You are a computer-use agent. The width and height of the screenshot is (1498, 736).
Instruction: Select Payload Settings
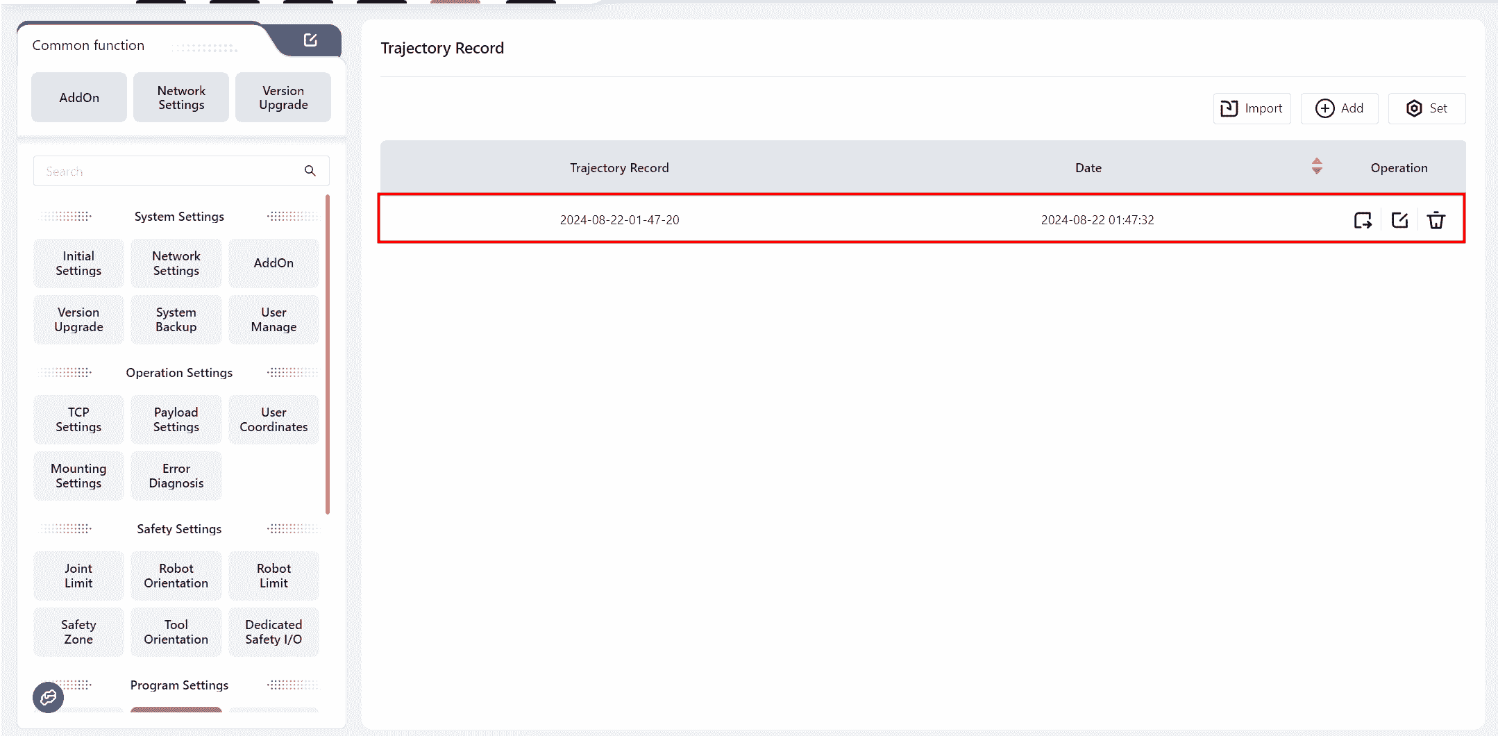[x=176, y=419]
